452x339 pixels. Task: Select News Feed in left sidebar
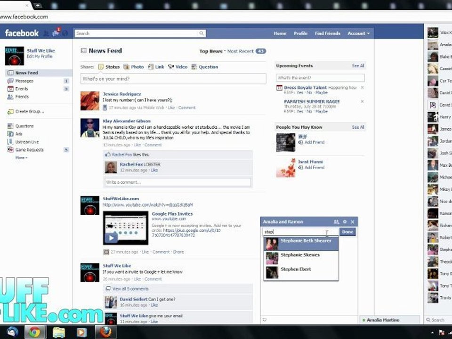[38, 73]
